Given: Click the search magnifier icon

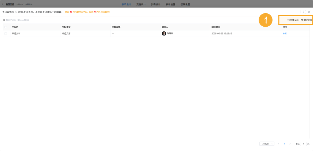Looking at the screenshot, I should pos(4,20).
